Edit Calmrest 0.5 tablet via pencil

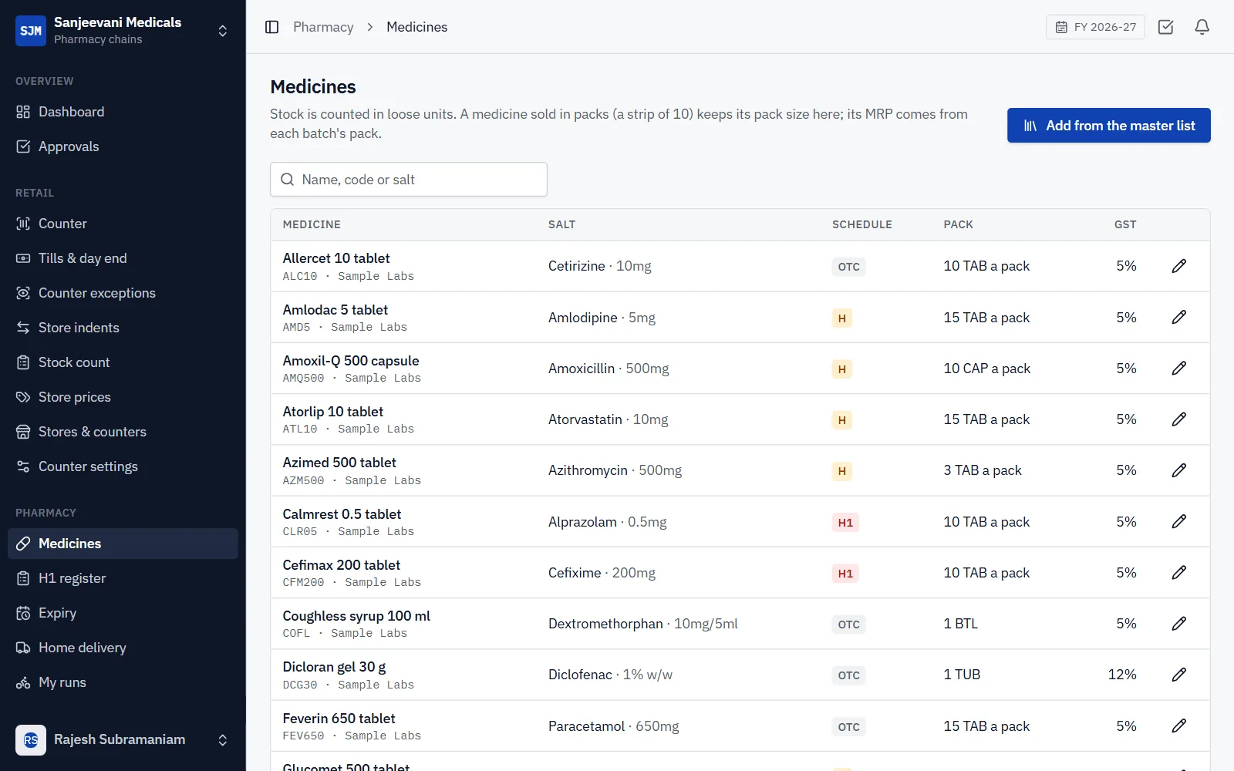1178,522
